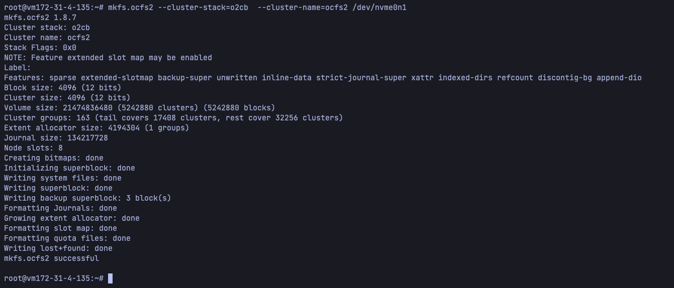Click the Cluster stack: o2cb line
The height and width of the screenshot is (288, 674).
coord(47,28)
